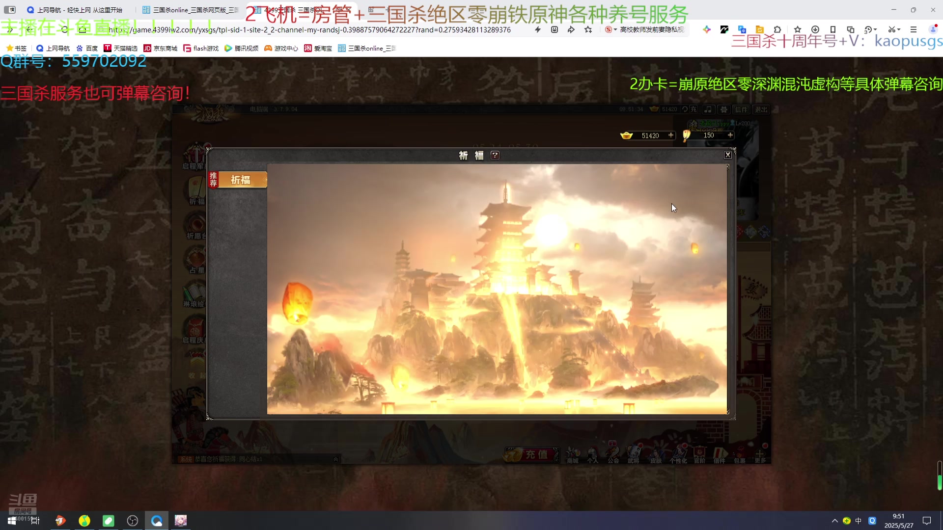Open the Task View taskbar icon
The image size is (943, 530).
35,521
